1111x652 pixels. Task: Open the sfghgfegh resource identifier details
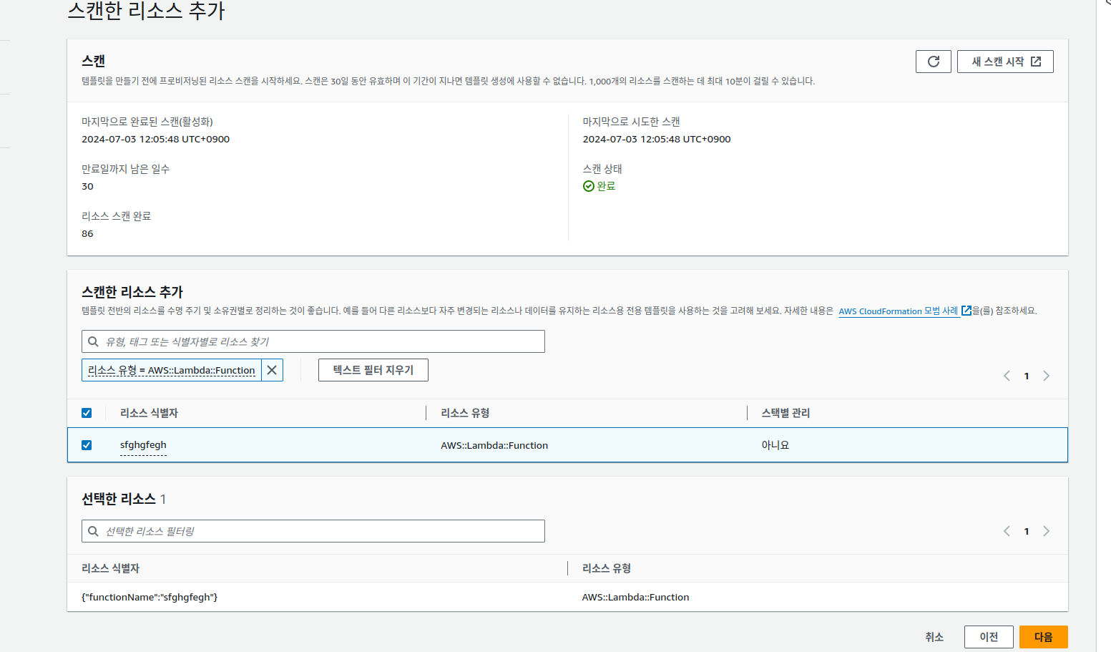[x=143, y=445]
